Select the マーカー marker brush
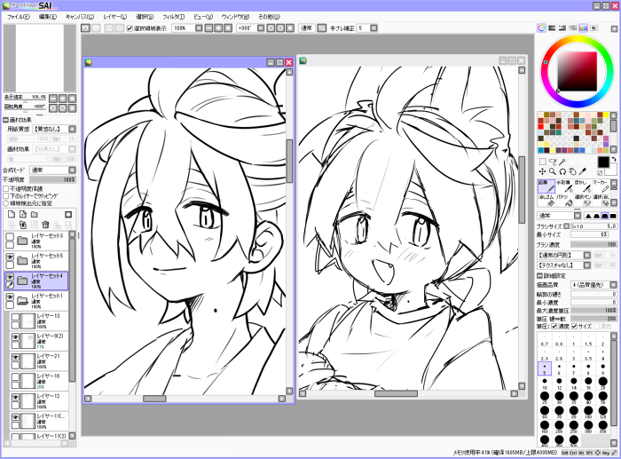 click(x=601, y=186)
